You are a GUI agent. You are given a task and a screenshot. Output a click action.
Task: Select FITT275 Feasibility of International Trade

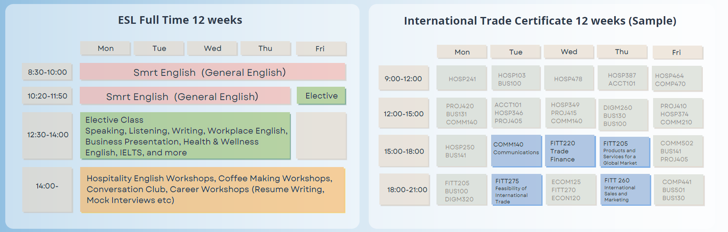(x=516, y=190)
